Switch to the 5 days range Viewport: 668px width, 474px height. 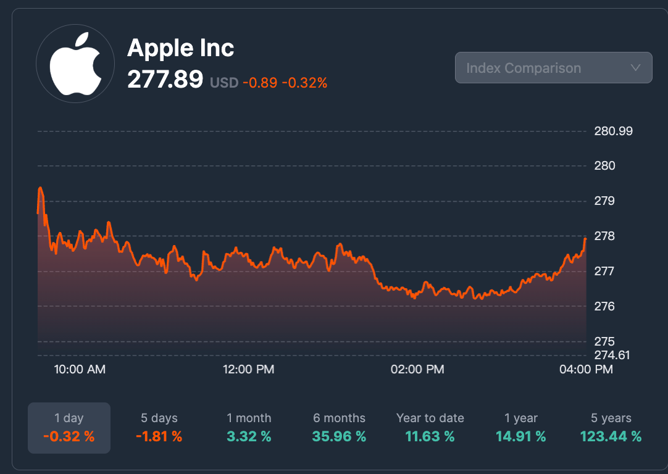[x=159, y=428]
